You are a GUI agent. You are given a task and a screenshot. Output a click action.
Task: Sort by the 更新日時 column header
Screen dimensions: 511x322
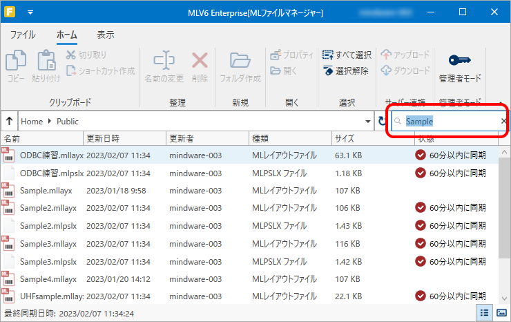(x=125, y=139)
